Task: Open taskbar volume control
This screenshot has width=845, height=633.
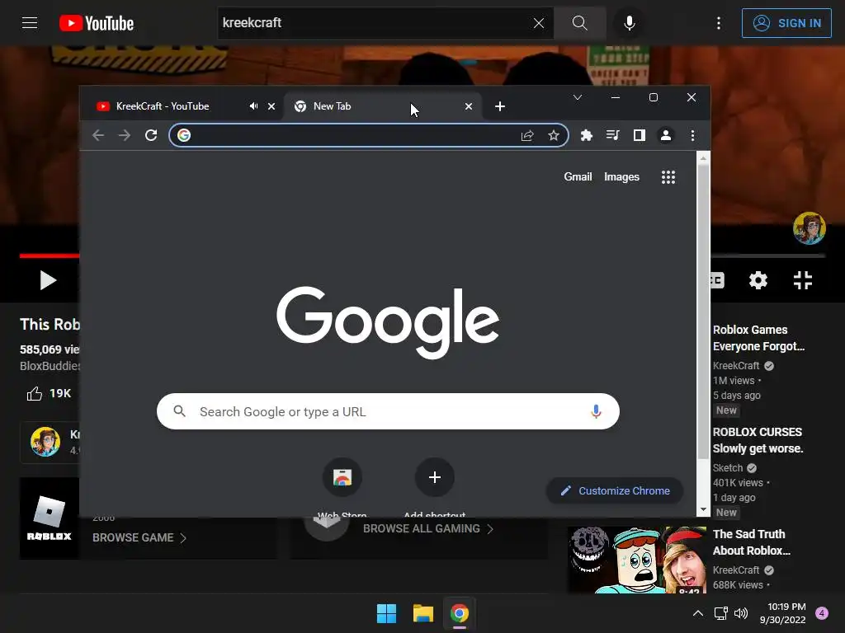Action: pos(741,613)
